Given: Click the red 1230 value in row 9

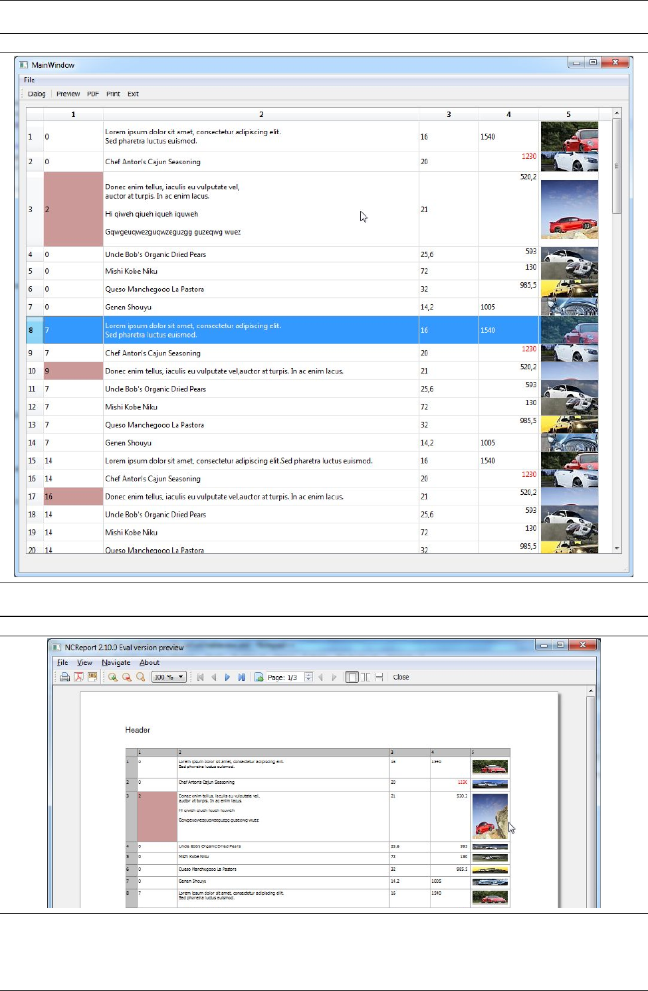Looking at the screenshot, I should pos(529,349).
